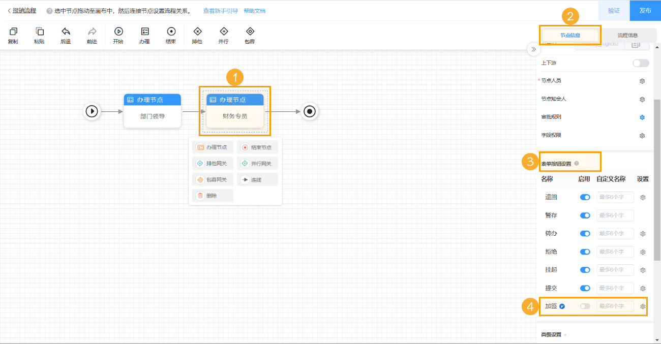Choose 结束节点 from node popup menu
Image resolution: width=661 pixels, height=344 pixels.
click(x=257, y=147)
